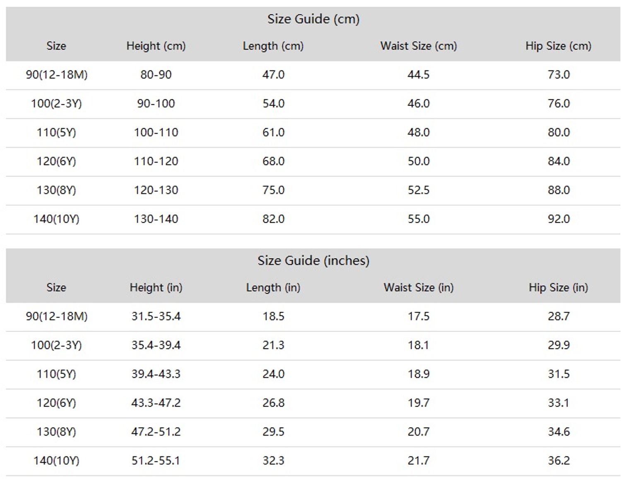Click the Size Guide (inches) title

313,260
